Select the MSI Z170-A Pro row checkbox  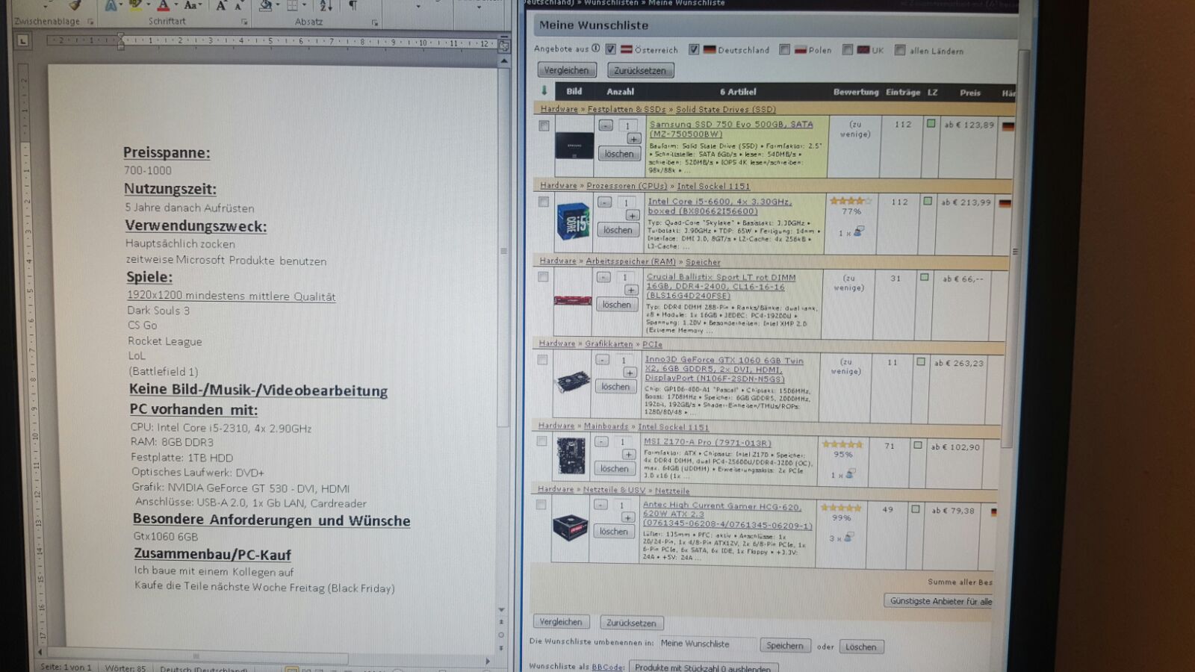click(541, 441)
